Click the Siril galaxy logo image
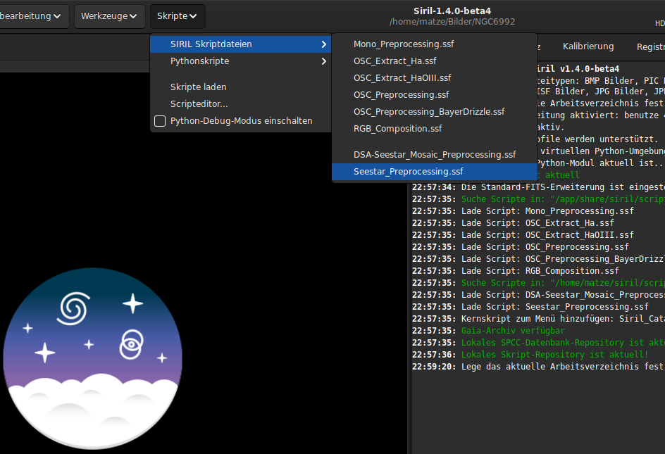The image size is (665, 454). point(92,358)
